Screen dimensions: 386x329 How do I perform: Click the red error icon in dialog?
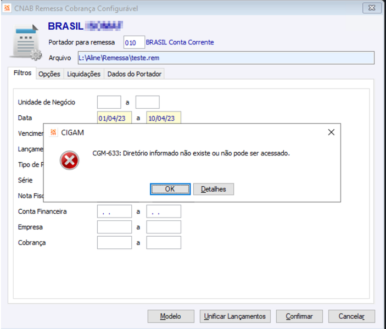(69, 160)
